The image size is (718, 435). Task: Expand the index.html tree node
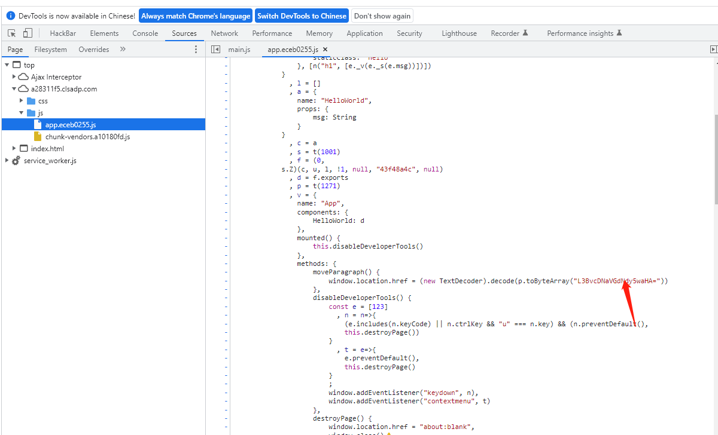point(14,149)
